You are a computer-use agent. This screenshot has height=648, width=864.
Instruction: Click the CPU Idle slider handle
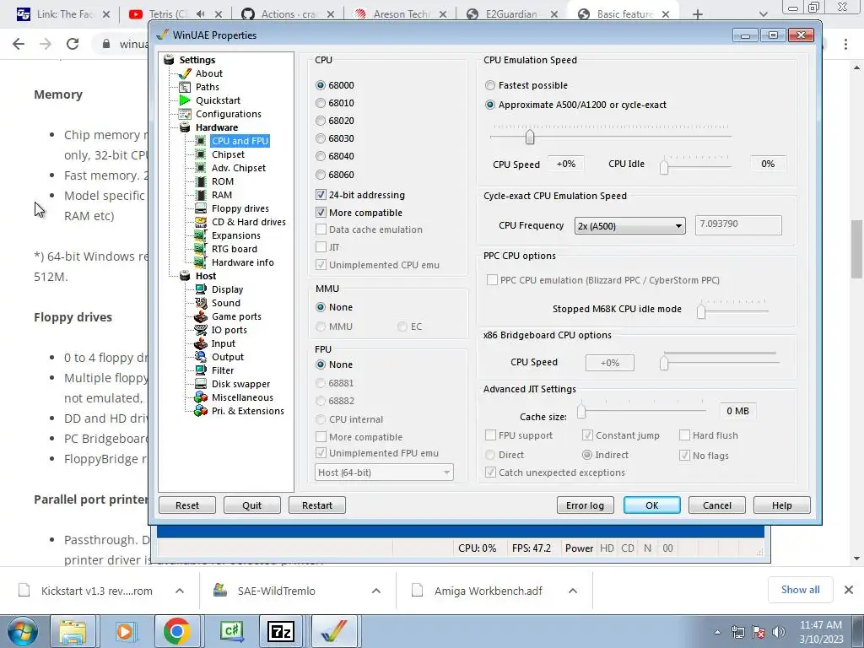(x=664, y=167)
